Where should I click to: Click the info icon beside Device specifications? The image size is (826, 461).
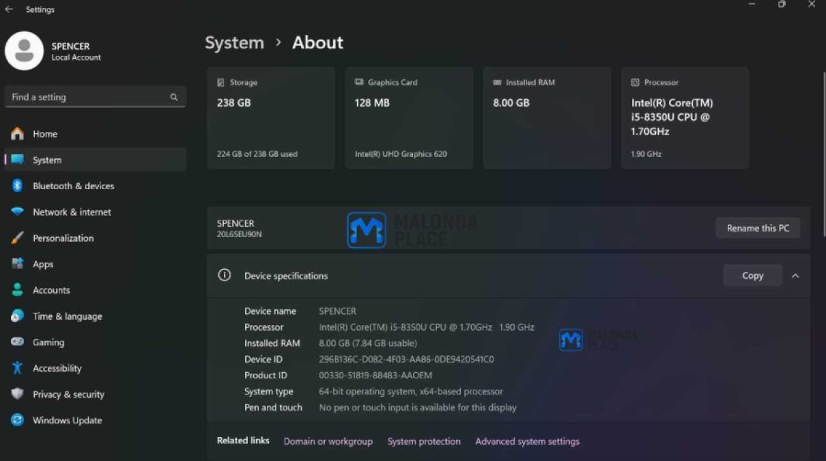click(224, 275)
